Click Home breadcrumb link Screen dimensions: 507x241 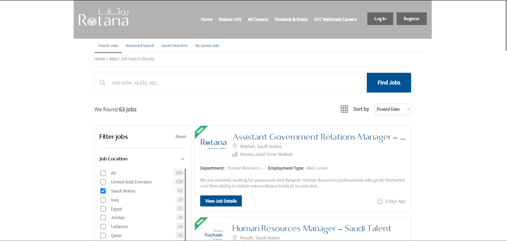[x=100, y=59]
